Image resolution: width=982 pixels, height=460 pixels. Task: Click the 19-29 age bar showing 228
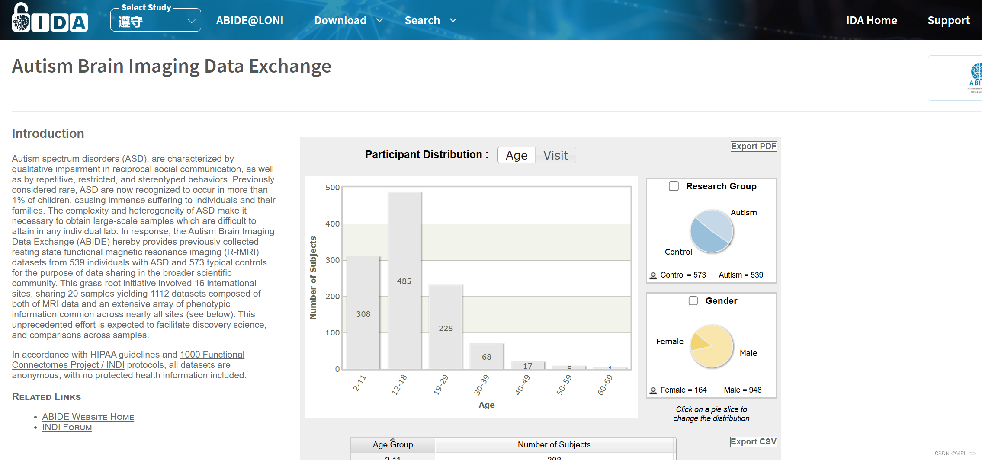(x=446, y=327)
